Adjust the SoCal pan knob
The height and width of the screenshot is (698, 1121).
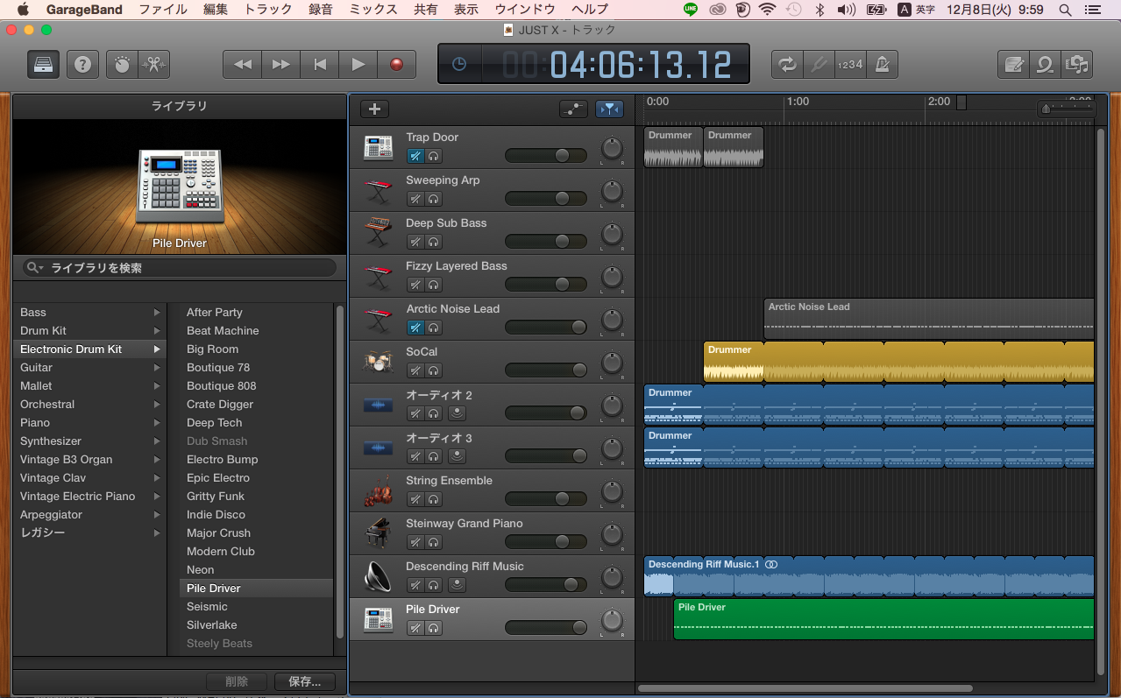(x=612, y=362)
